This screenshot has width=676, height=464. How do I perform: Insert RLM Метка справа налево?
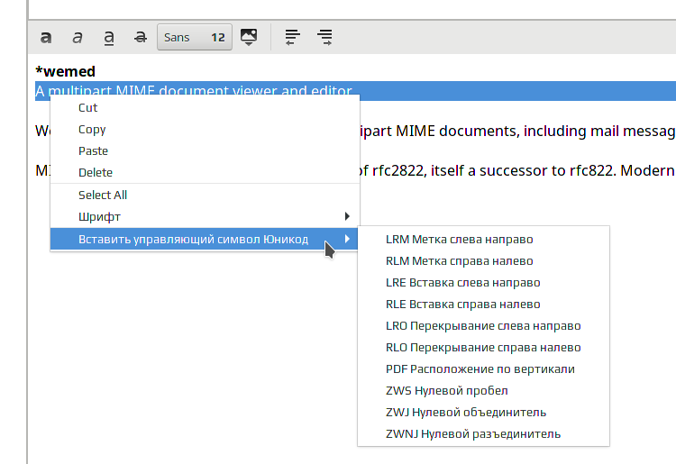[483, 261]
